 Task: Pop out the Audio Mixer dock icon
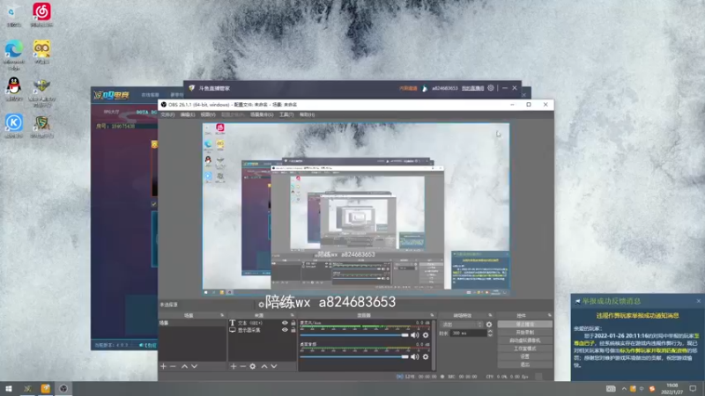(x=432, y=315)
